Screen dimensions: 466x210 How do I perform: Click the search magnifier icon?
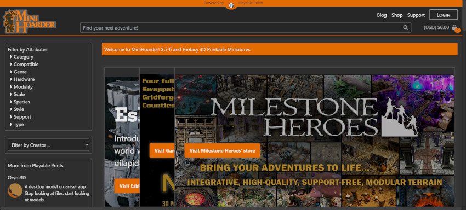click(x=405, y=27)
